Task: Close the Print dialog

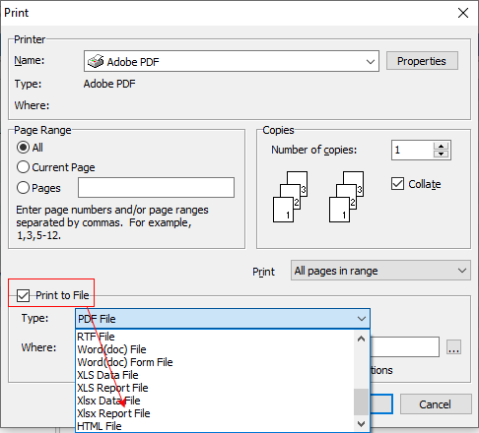Action: [x=463, y=13]
